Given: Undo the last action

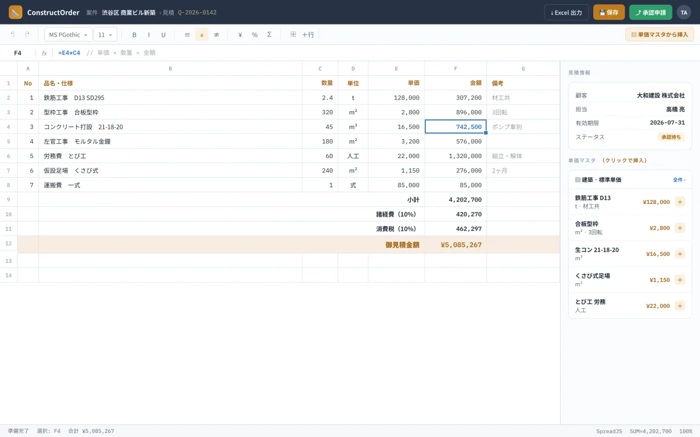Looking at the screenshot, I should click(12, 34).
